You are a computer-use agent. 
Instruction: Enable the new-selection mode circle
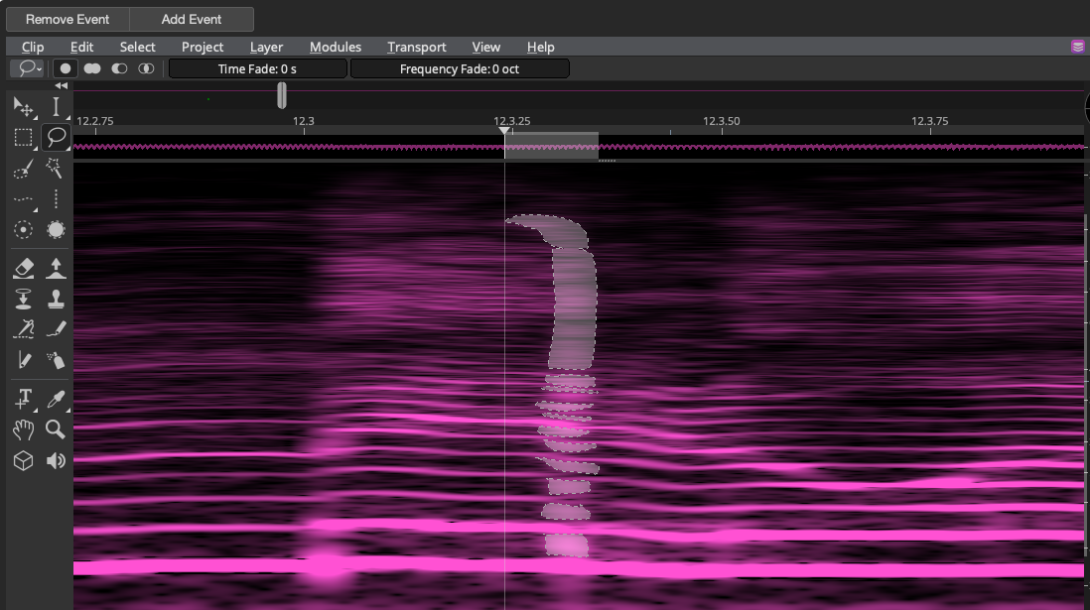[66, 68]
